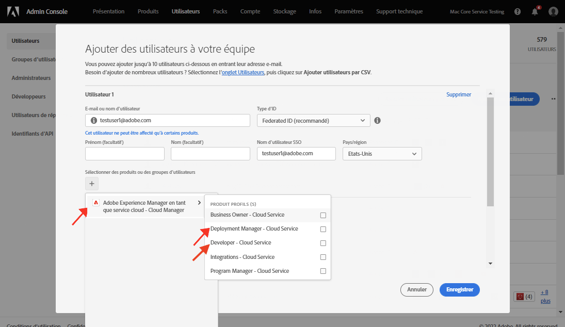565x327 pixels.
Task: Click info icon inside the email field
Action: click(94, 120)
